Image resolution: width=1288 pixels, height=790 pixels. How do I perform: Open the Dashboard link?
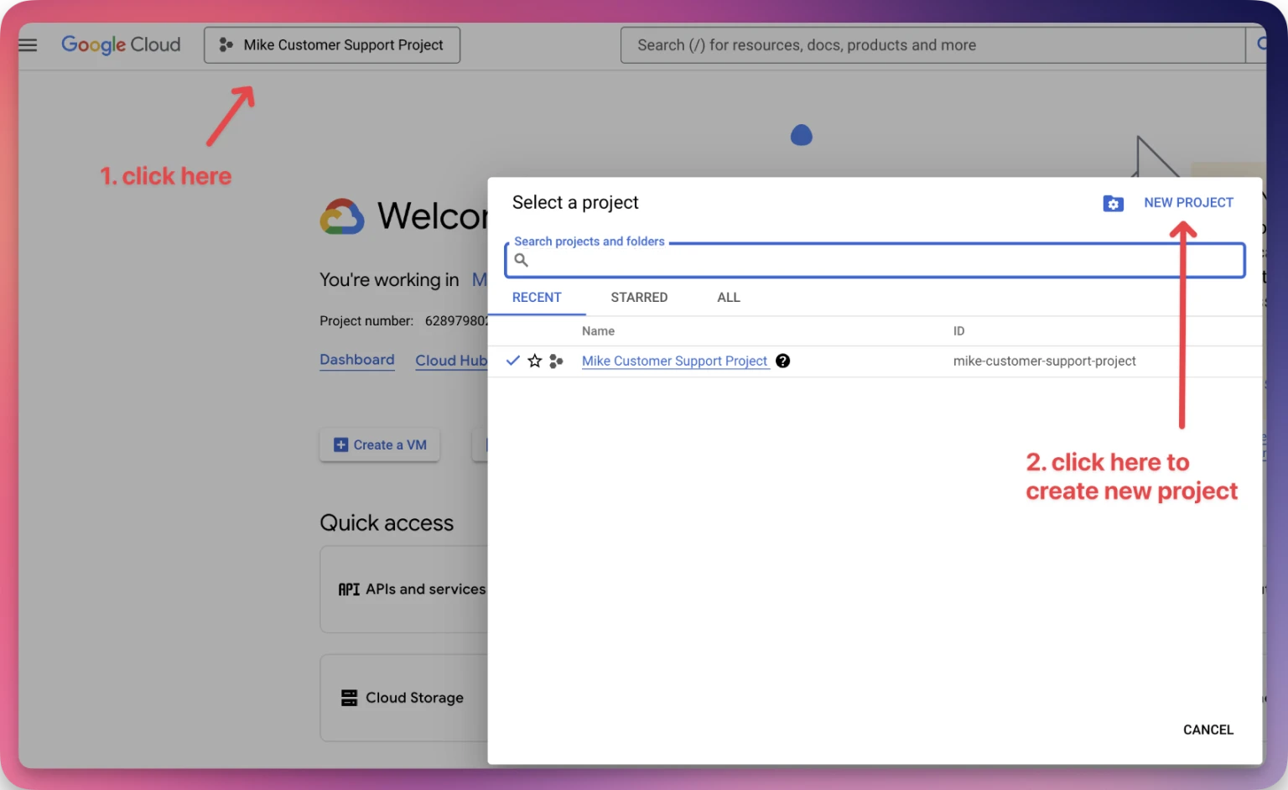click(x=357, y=360)
